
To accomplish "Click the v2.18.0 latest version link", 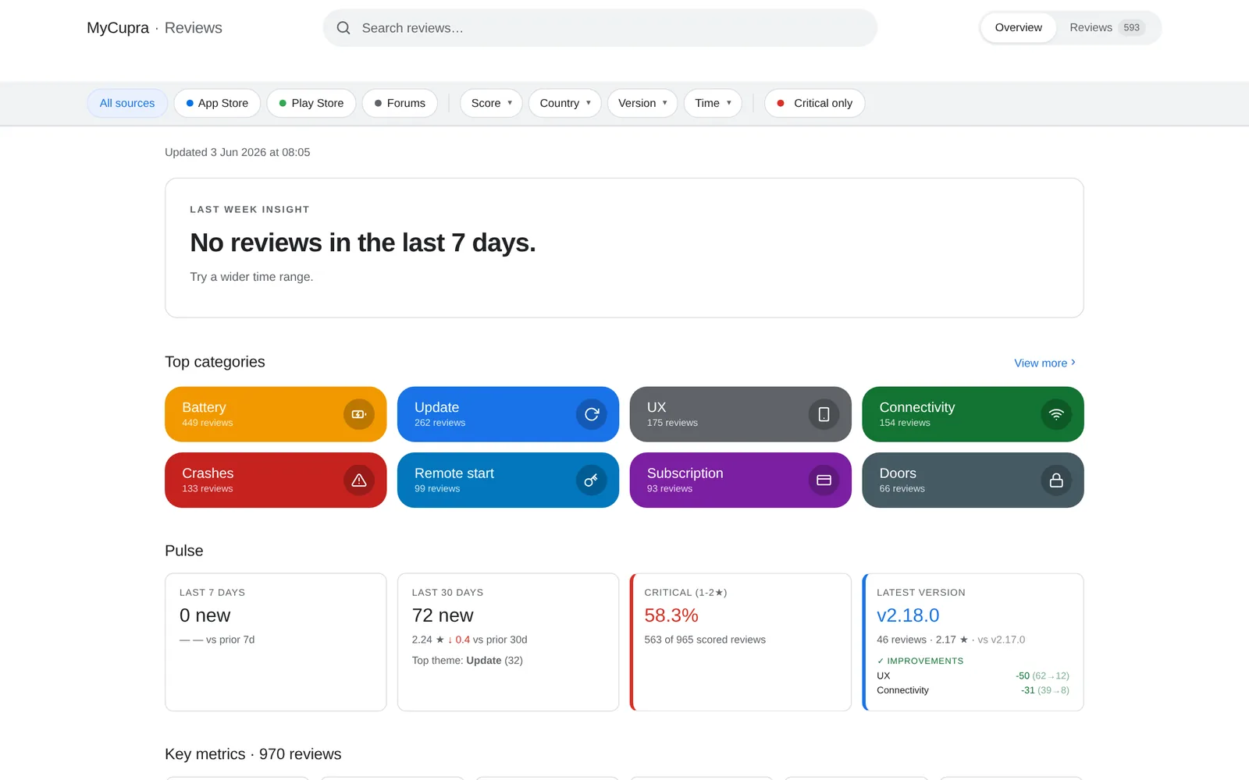I will [908, 615].
